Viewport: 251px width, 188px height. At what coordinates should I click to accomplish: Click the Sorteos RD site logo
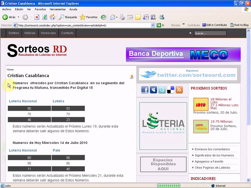pos(37,50)
